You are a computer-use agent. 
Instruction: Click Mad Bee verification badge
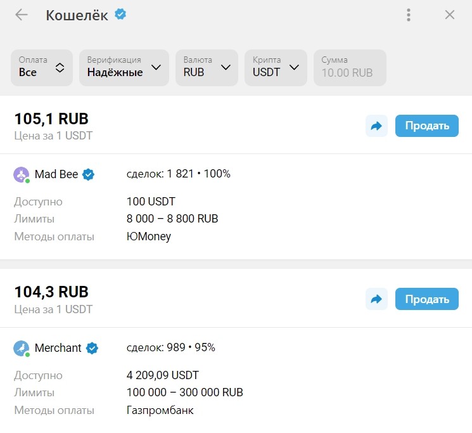coord(89,174)
